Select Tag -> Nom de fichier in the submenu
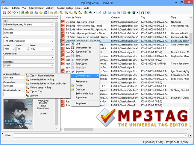 (48, 76)
